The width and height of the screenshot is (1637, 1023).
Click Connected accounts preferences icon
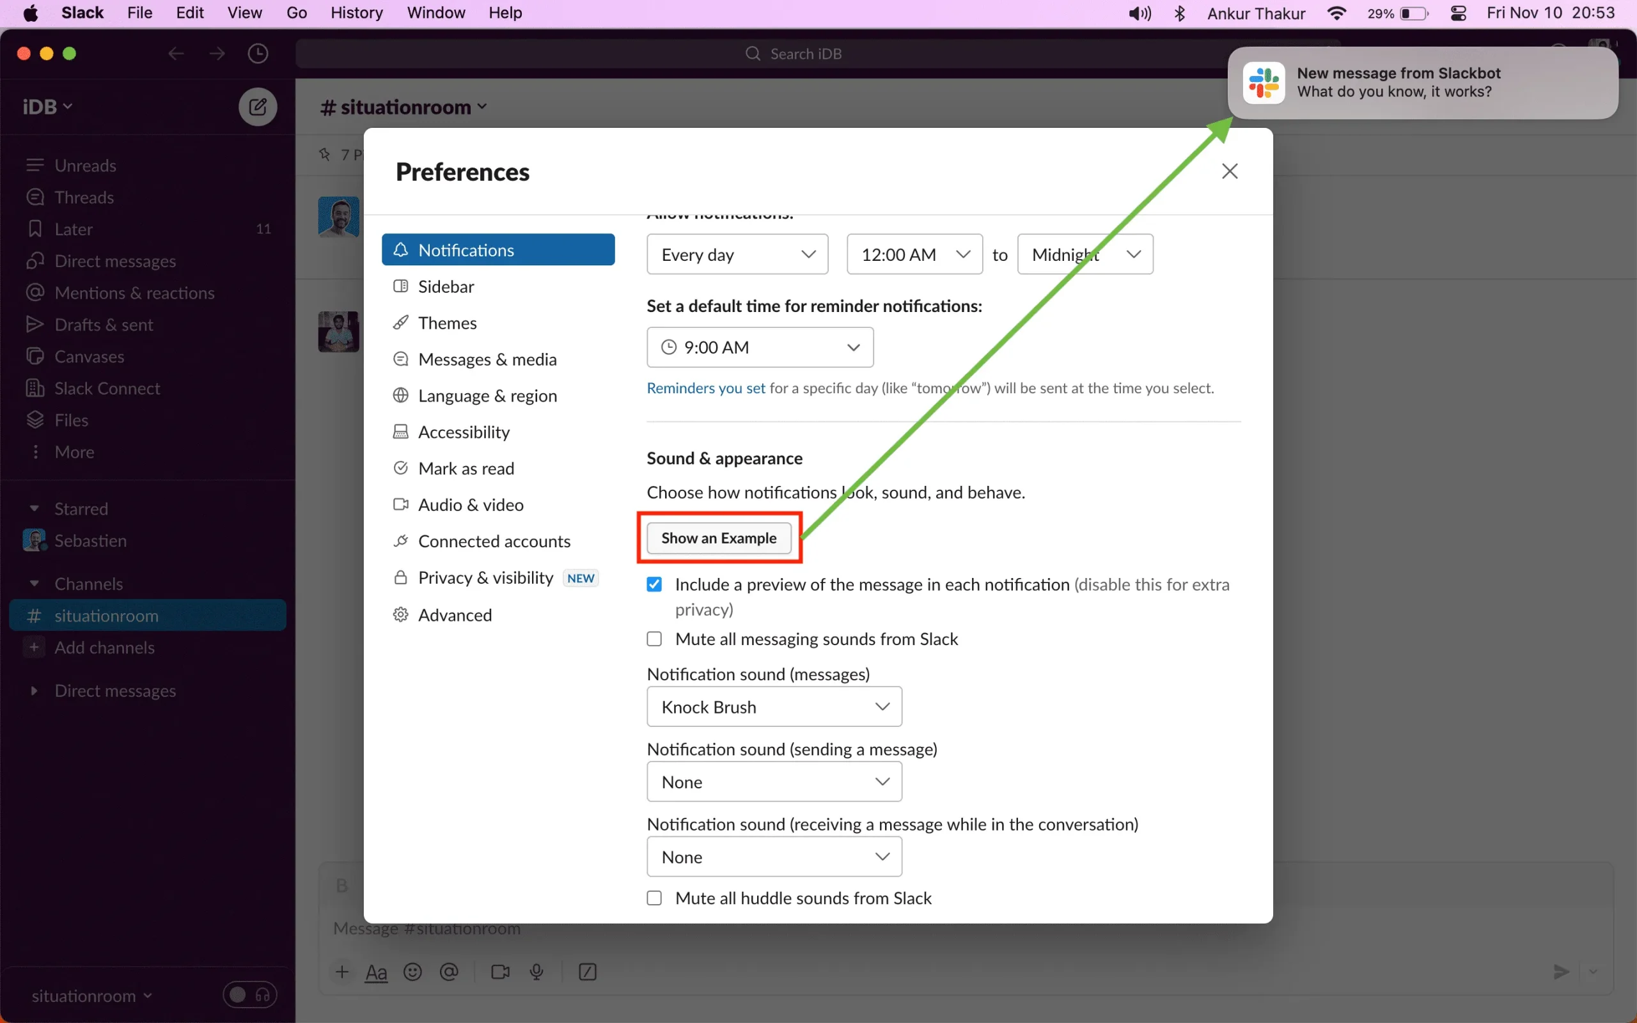pyautogui.click(x=402, y=541)
